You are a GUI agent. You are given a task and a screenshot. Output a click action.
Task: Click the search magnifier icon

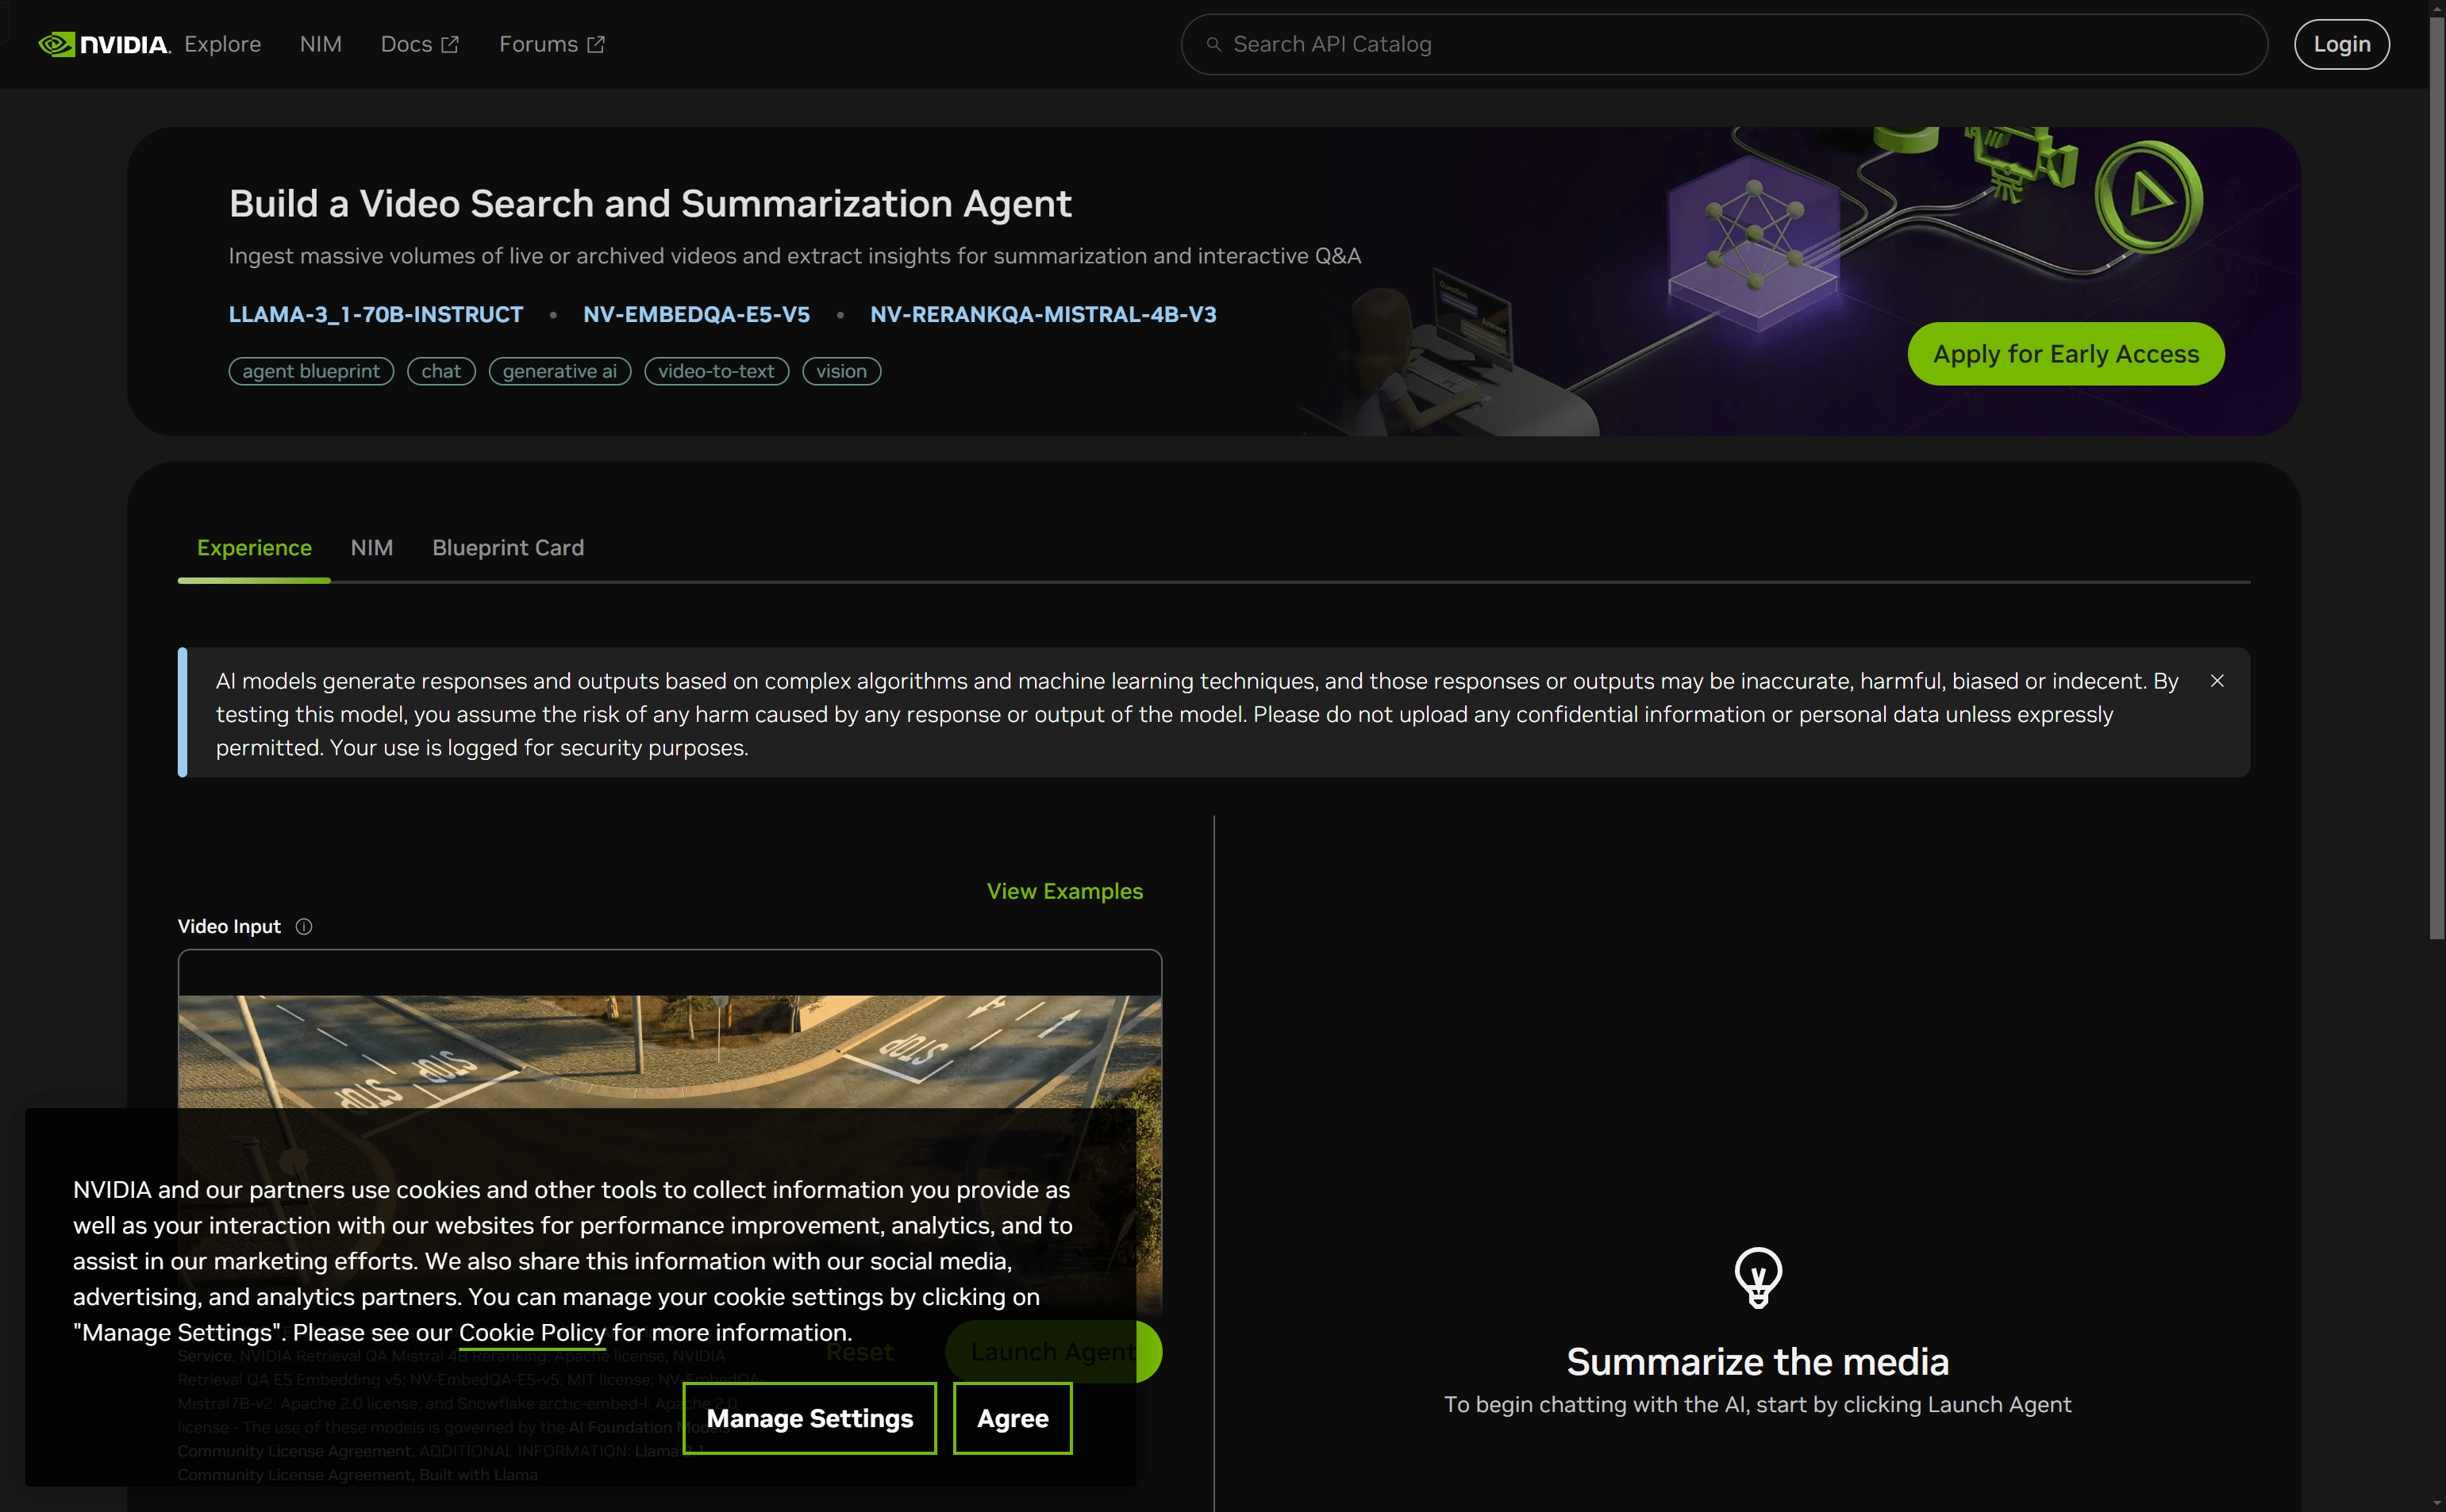[1213, 44]
